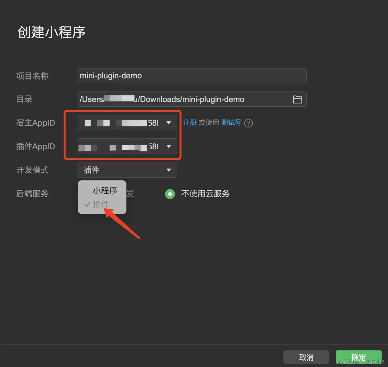388x367 pixels.
Task: Select the masked 插件AppID value field
Action: [x=121, y=146]
